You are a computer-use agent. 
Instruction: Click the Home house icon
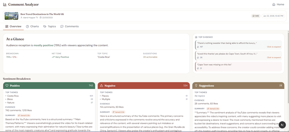click(x=274, y=4)
